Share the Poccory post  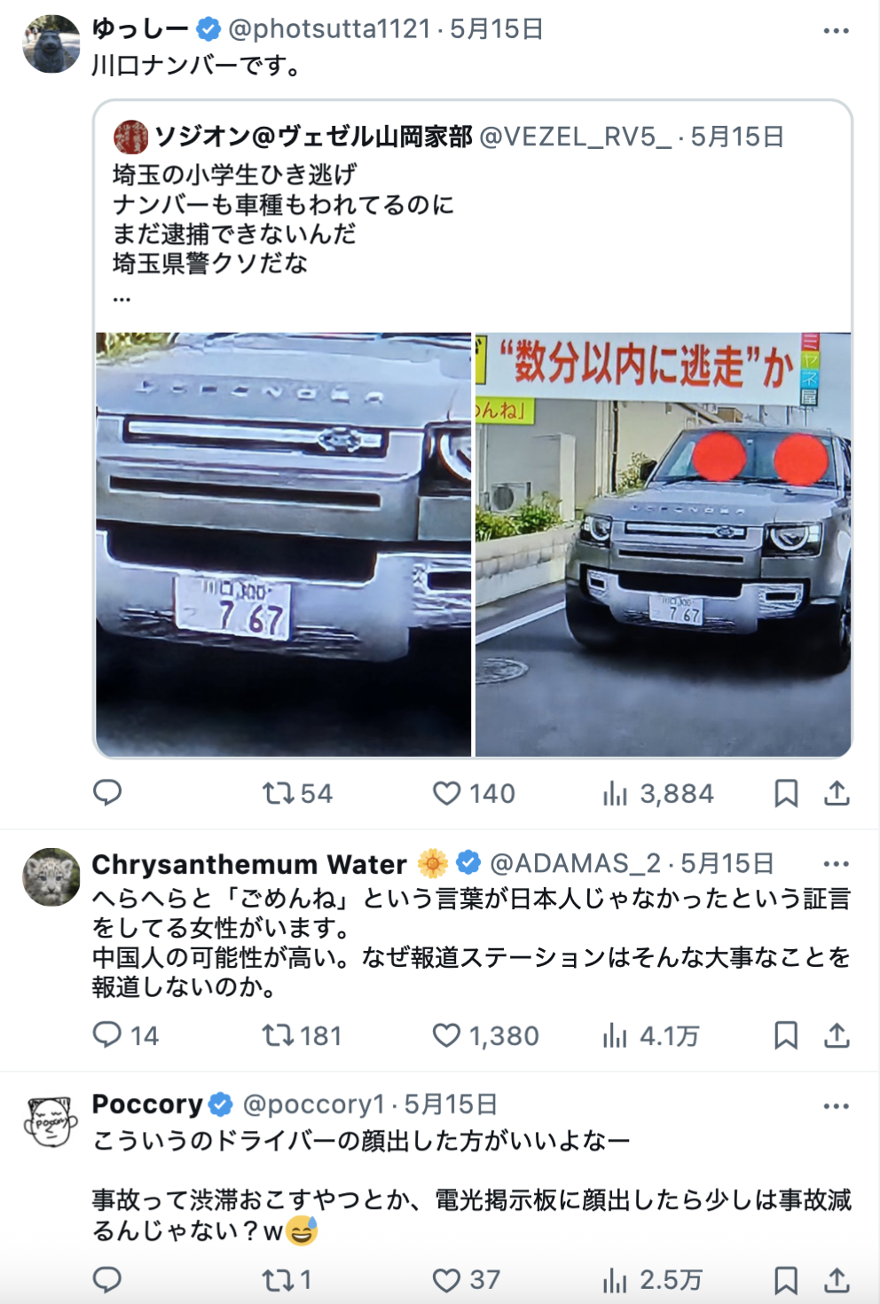pyautogui.click(x=837, y=1279)
